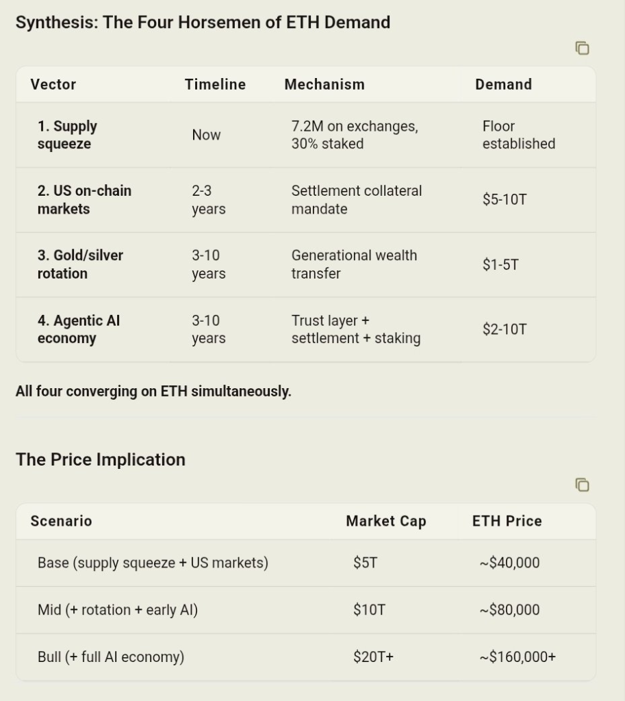Image resolution: width=625 pixels, height=701 pixels.
Task: Copy the Four Horsemen demand table
Action: click(x=582, y=49)
